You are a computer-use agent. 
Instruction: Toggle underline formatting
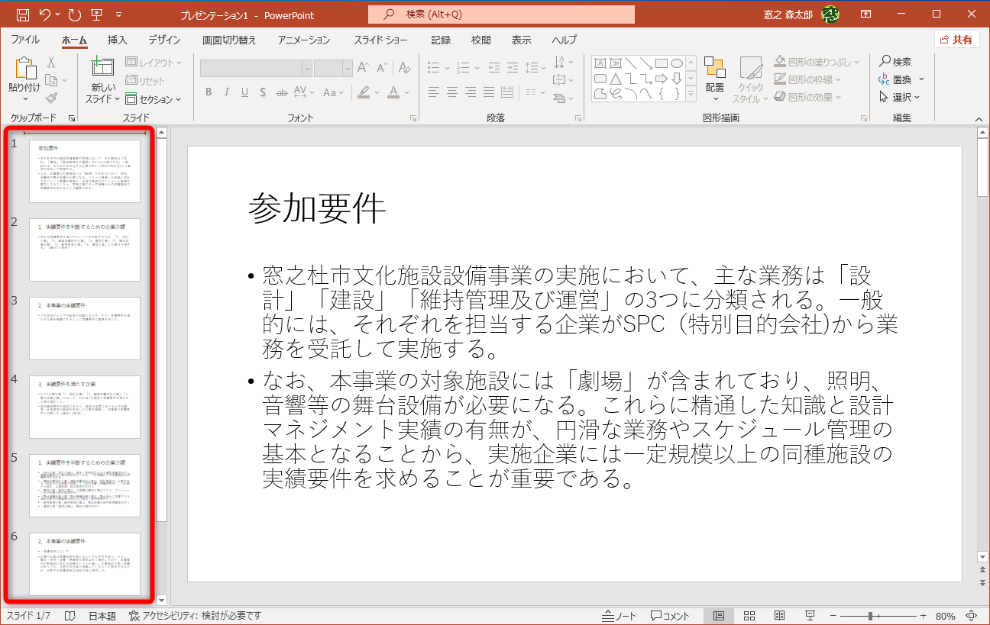coord(244,92)
